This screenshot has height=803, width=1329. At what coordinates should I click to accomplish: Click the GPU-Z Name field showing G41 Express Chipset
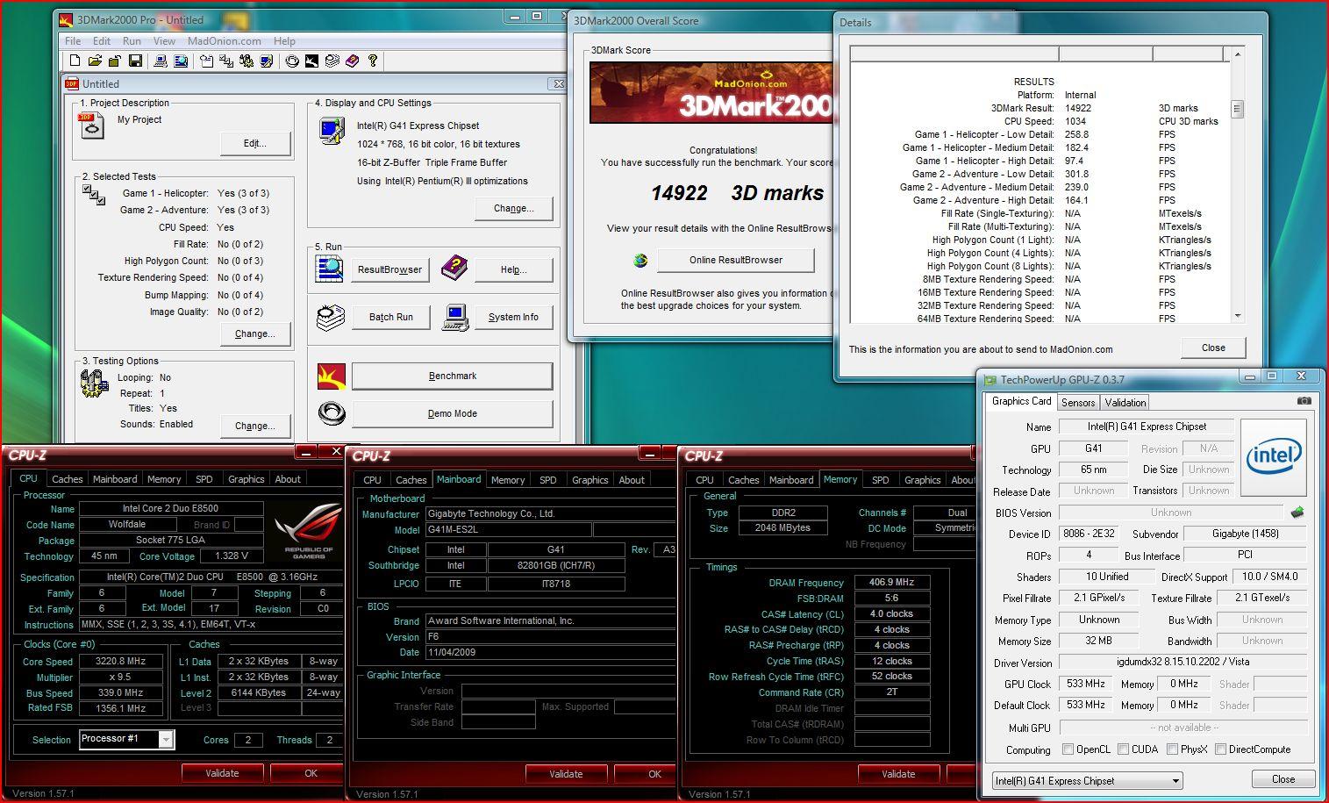(x=1147, y=427)
